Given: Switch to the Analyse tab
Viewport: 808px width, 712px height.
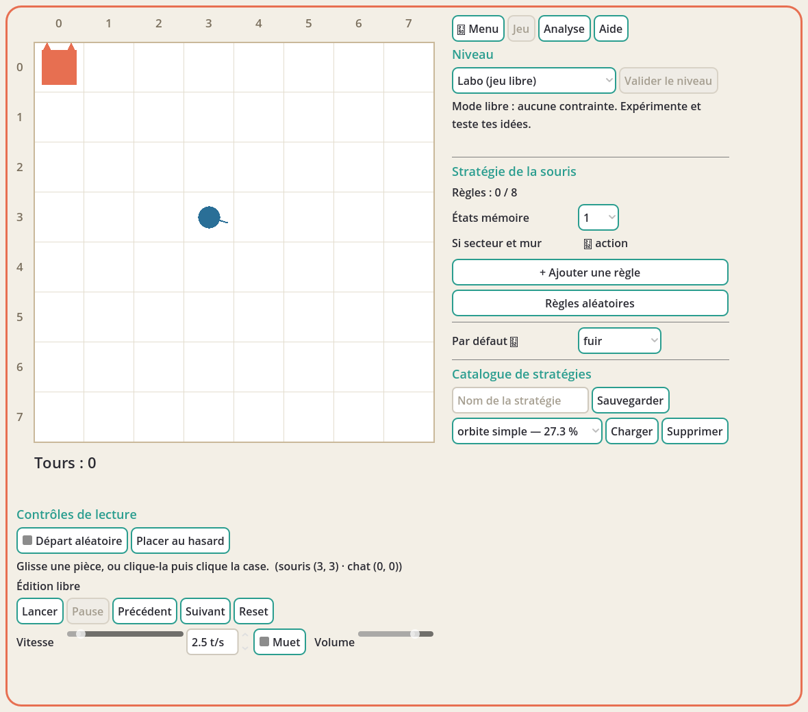Looking at the screenshot, I should pos(564,29).
